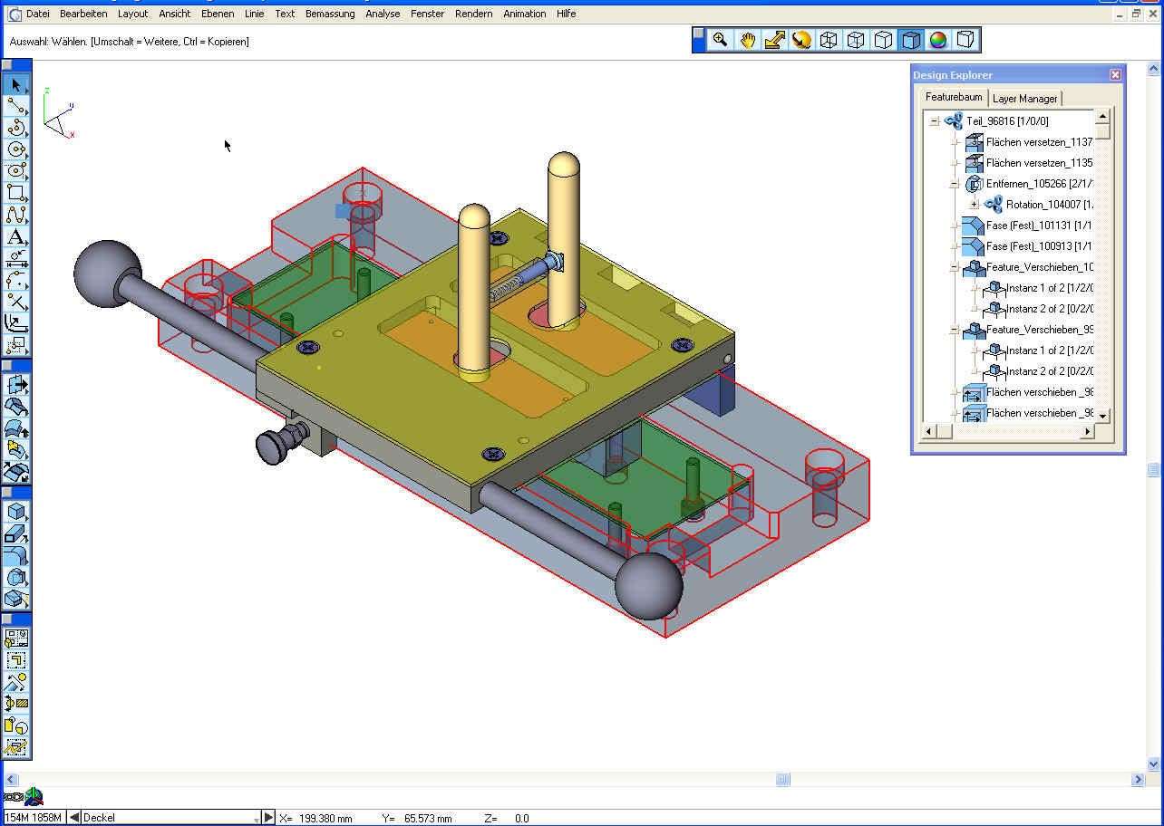Collapse the Teil_96816 root node
The image size is (1164, 826).
coord(935,121)
